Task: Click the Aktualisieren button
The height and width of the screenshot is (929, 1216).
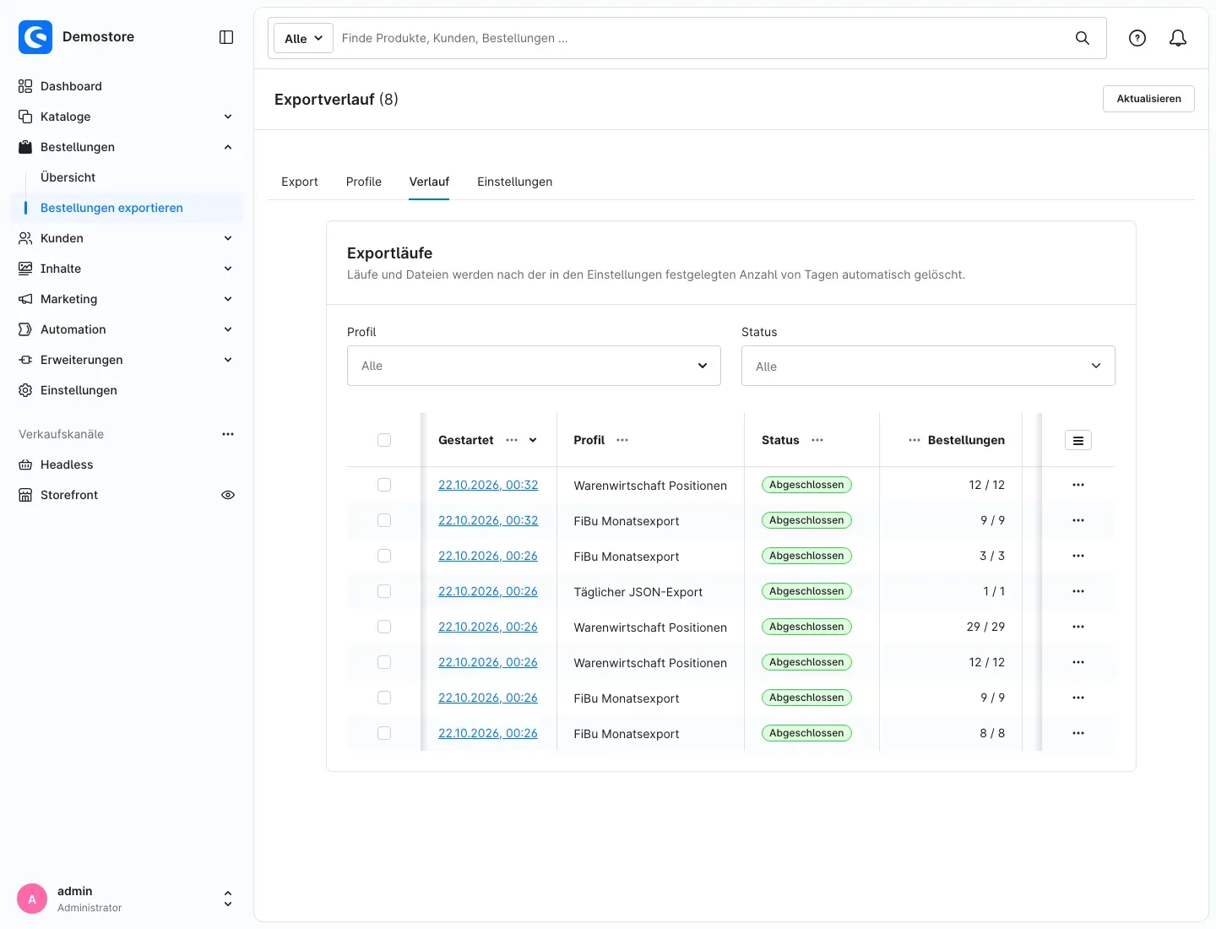Action: pyautogui.click(x=1148, y=99)
